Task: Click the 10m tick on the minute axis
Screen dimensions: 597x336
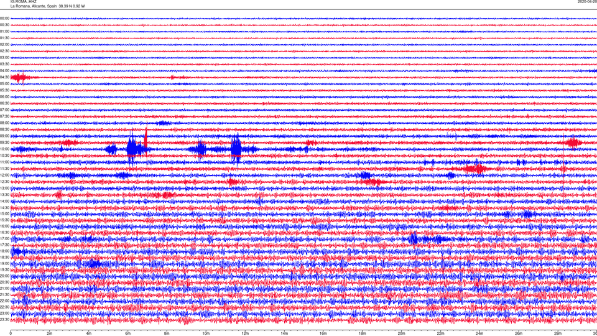Action: point(206,334)
